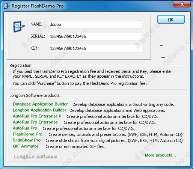Follow the AutoRun Pro link

point(25,128)
